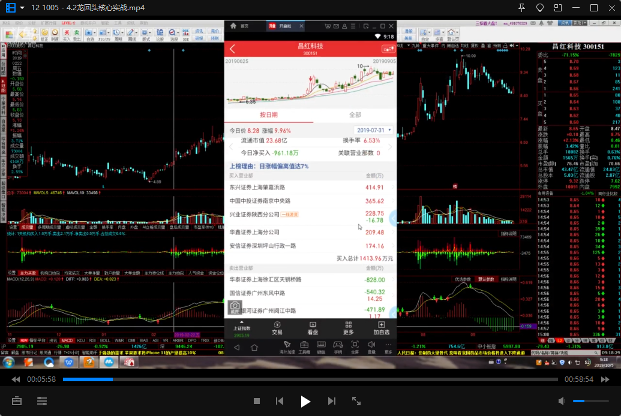The width and height of the screenshot is (621, 416).
Task: Pin the video player window on top
Action: 521,8
